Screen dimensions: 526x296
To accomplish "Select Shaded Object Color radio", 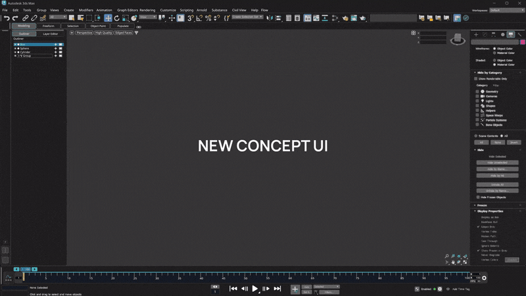I will [494, 61].
